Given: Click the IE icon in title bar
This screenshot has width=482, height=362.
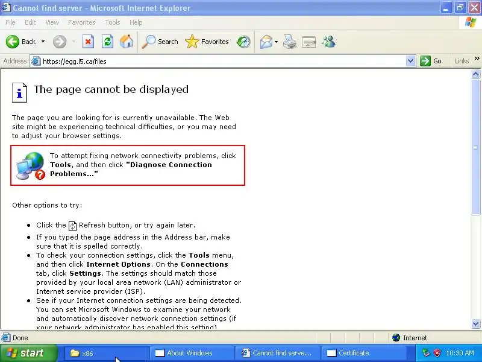Looking at the screenshot, I should tap(6, 7).
